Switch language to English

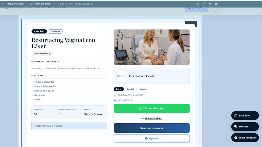(x=55, y=31)
